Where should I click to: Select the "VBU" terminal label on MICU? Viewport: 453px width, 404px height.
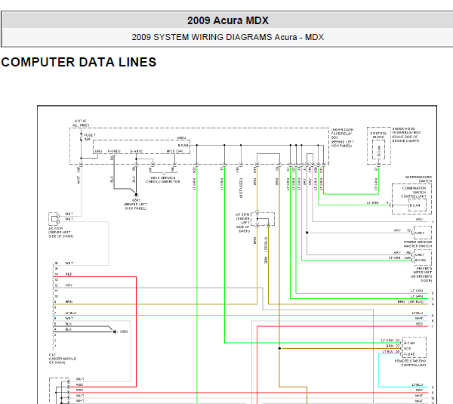click(x=98, y=151)
